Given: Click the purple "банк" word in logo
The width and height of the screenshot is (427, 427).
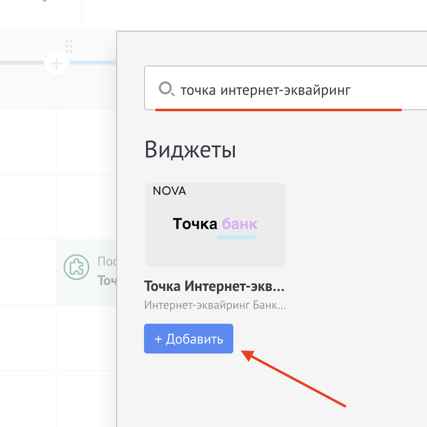Looking at the screenshot, I should point(240,224).
